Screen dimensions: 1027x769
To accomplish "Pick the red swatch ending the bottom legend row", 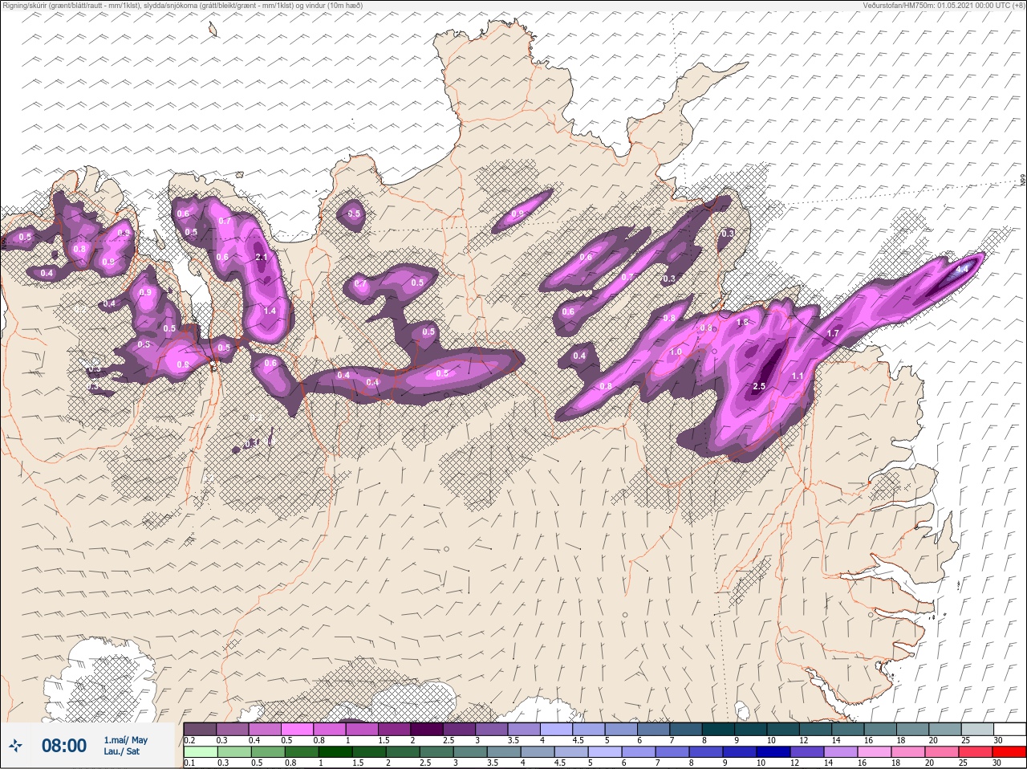I will click(x=1009, y=752).
